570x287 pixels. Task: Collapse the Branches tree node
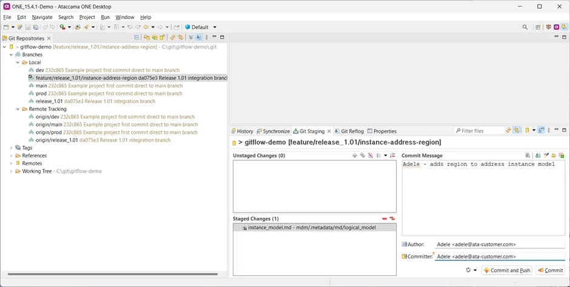pyautogui.click(x=12, y=54)
